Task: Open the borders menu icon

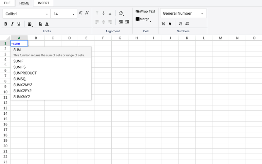Action: pos(29,24)
